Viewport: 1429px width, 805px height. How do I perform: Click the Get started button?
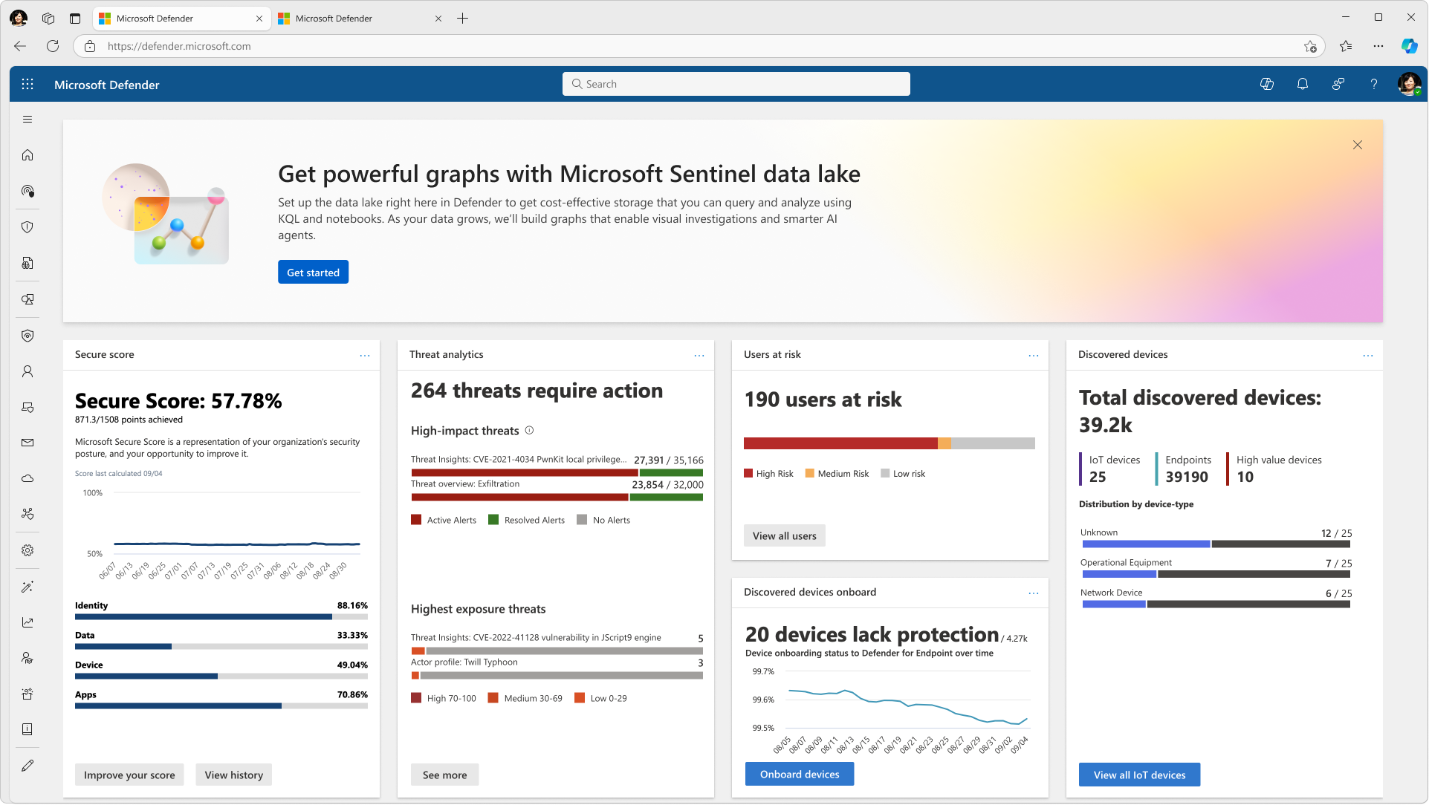click(x=313, y=273)
